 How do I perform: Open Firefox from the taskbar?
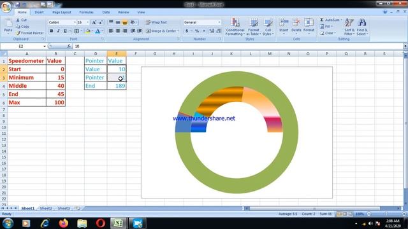[x=64, y=223]
